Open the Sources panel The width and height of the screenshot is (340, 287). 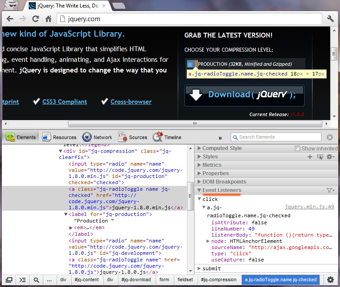pos(133,137)
